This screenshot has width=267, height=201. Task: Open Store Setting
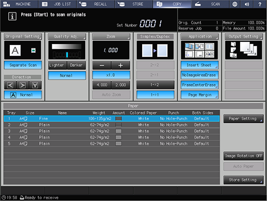pyautogui.click(x=243, y=180)
